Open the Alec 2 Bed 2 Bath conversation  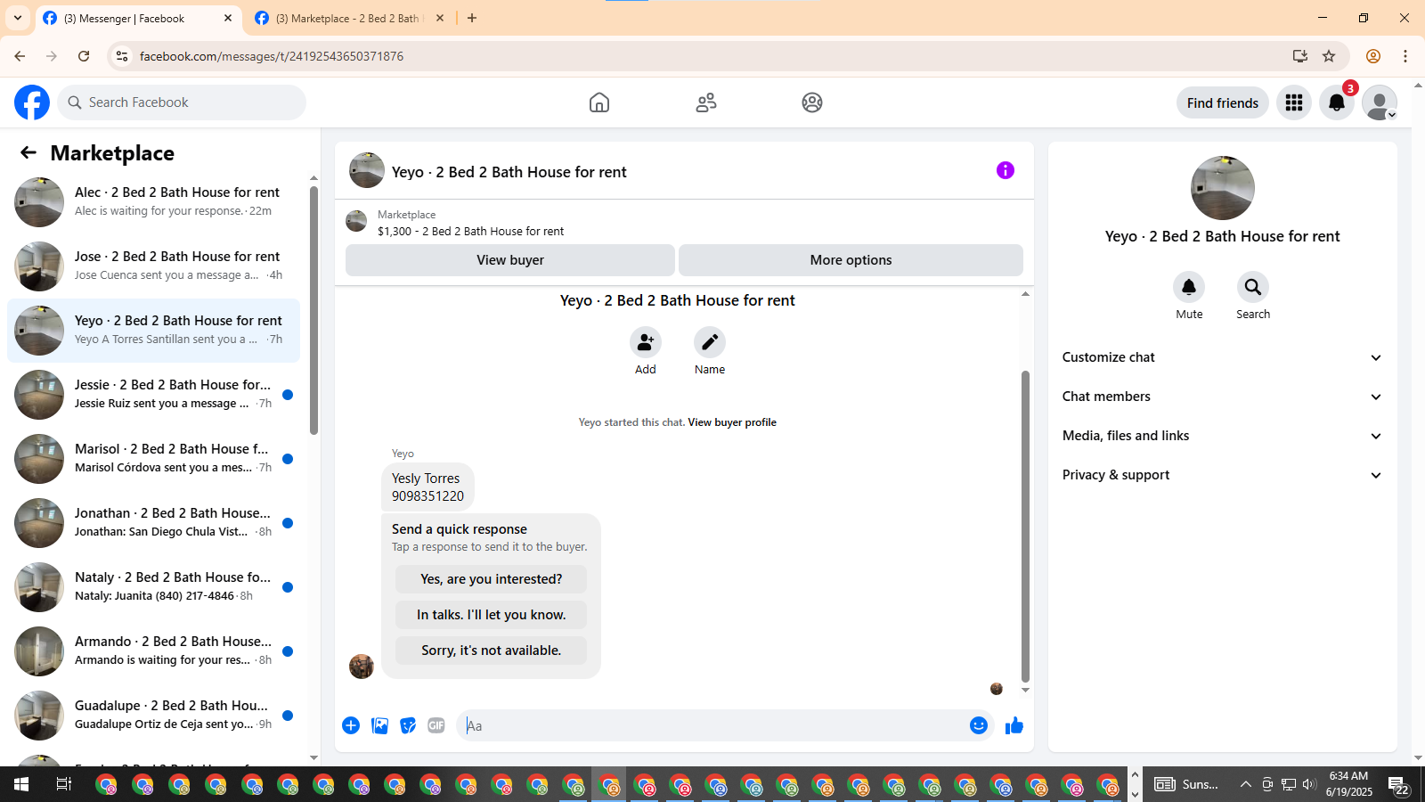coord(154,202)
